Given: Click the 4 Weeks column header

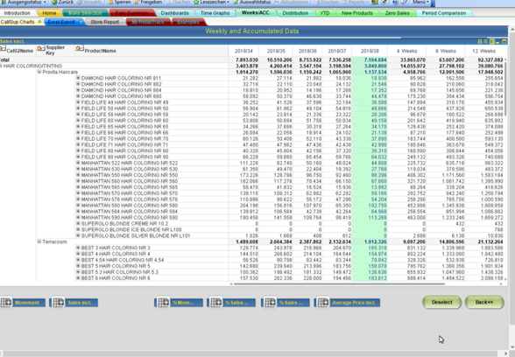Looking at the screenshot, I should 406,51.
